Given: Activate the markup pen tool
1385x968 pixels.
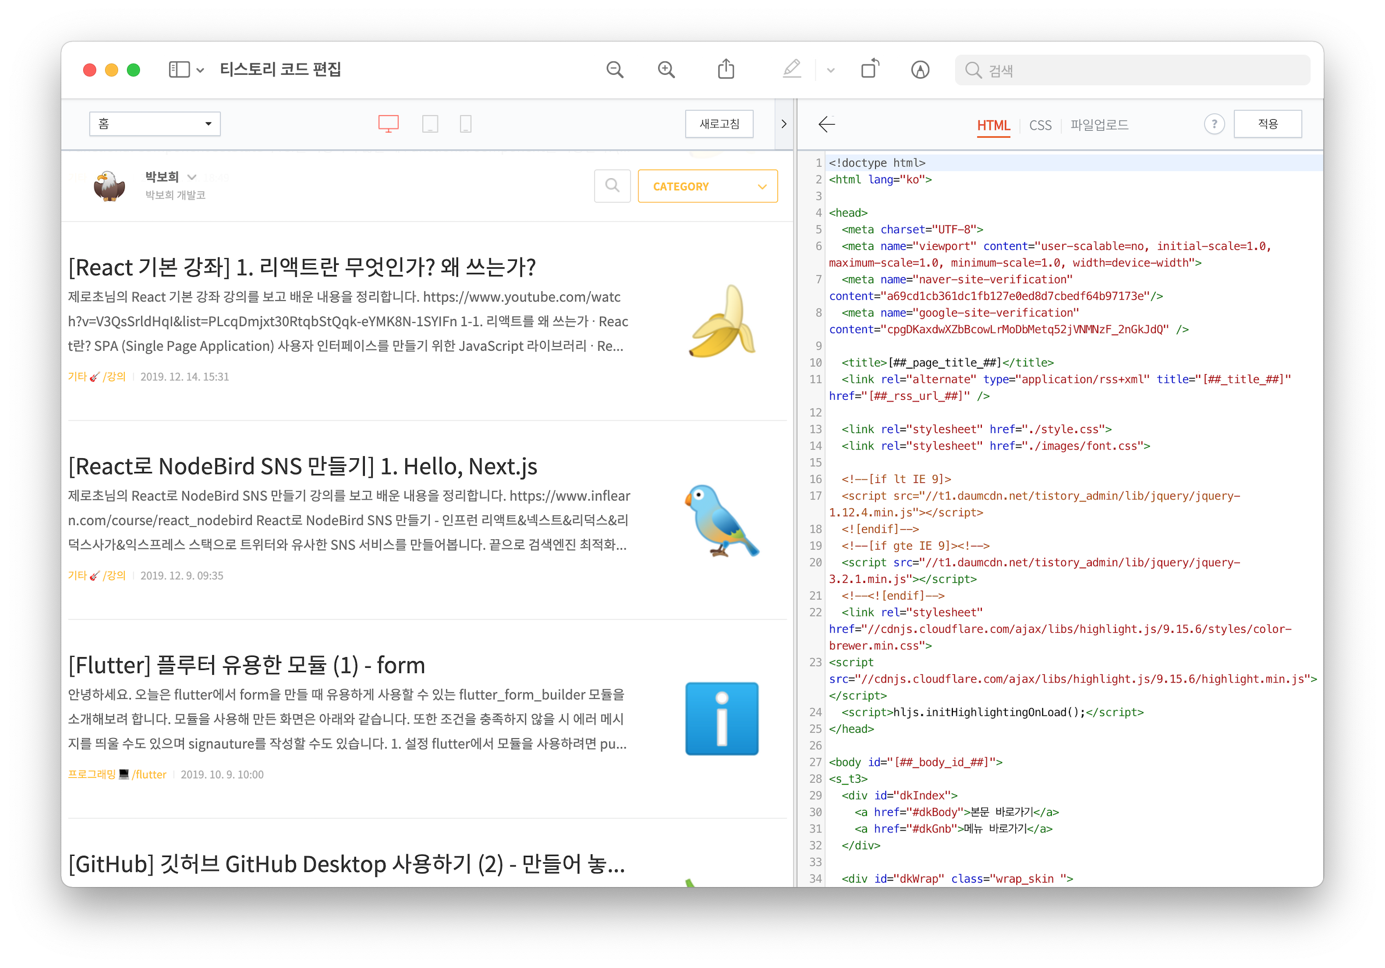Looking at the screenshot, I should pyautogui.click(x=792, y=69).
